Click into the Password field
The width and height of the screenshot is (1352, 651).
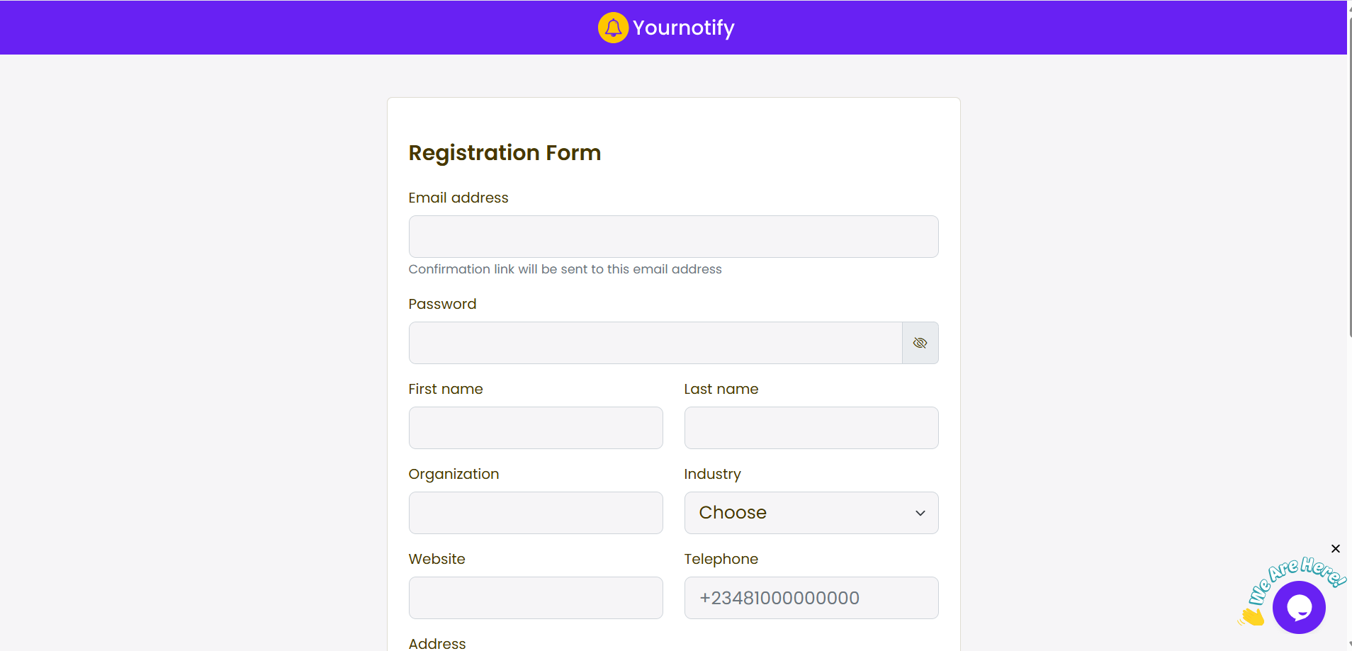pyautogui.click(x=655, y=343)
